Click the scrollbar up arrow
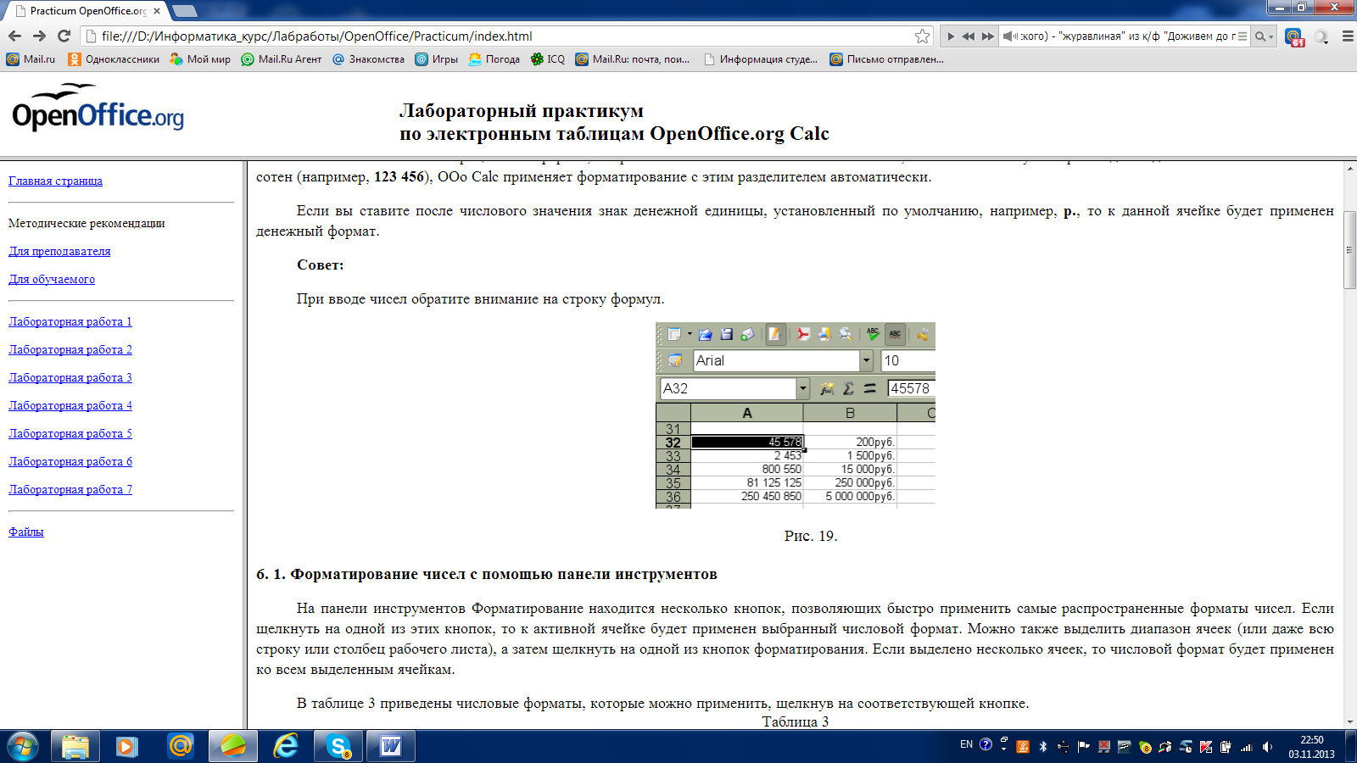 (1349, 168)
